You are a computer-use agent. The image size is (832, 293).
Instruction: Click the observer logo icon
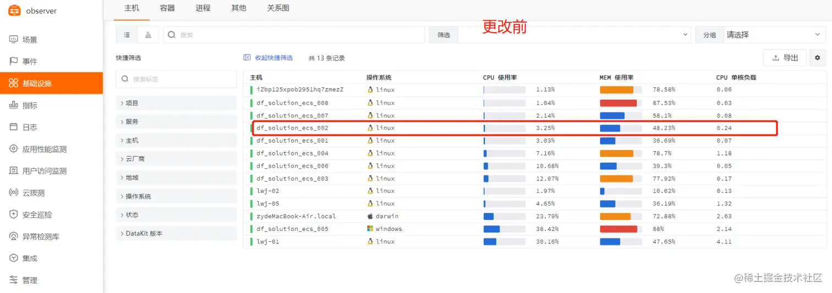tap(14, 10)
